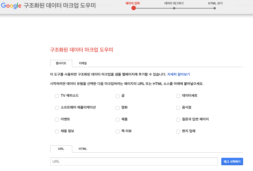Screen dimensions: 253x171
Task: Select the 책 리뷰 data type
Action: pyautogui.click(x=117, y=131)
